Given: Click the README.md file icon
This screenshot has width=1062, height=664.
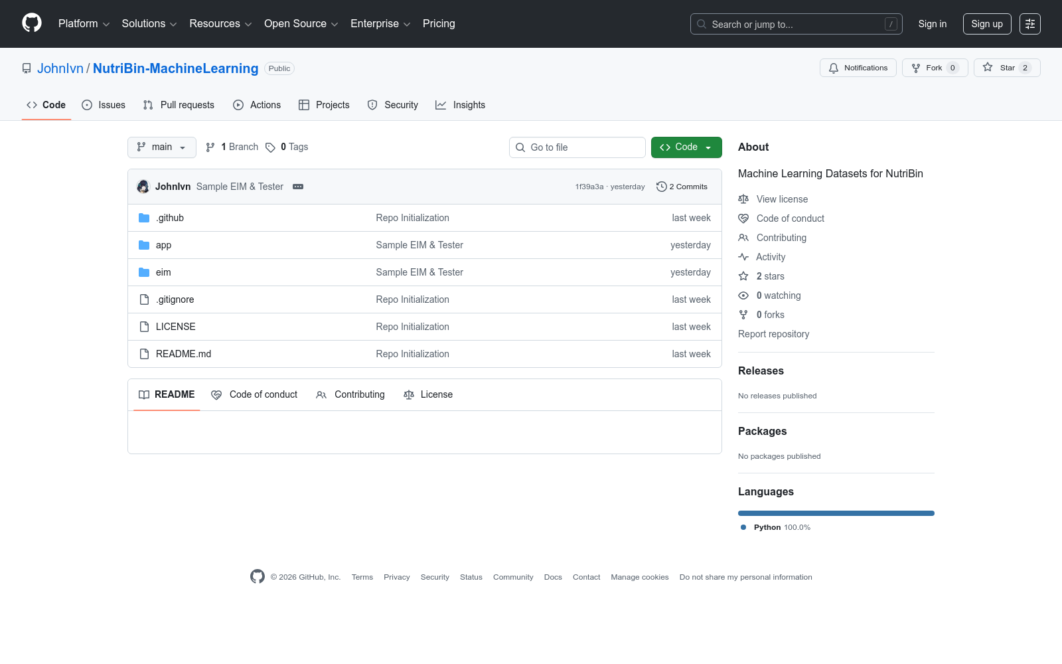Looking at the screenshot, I should (x=144, y=354).
